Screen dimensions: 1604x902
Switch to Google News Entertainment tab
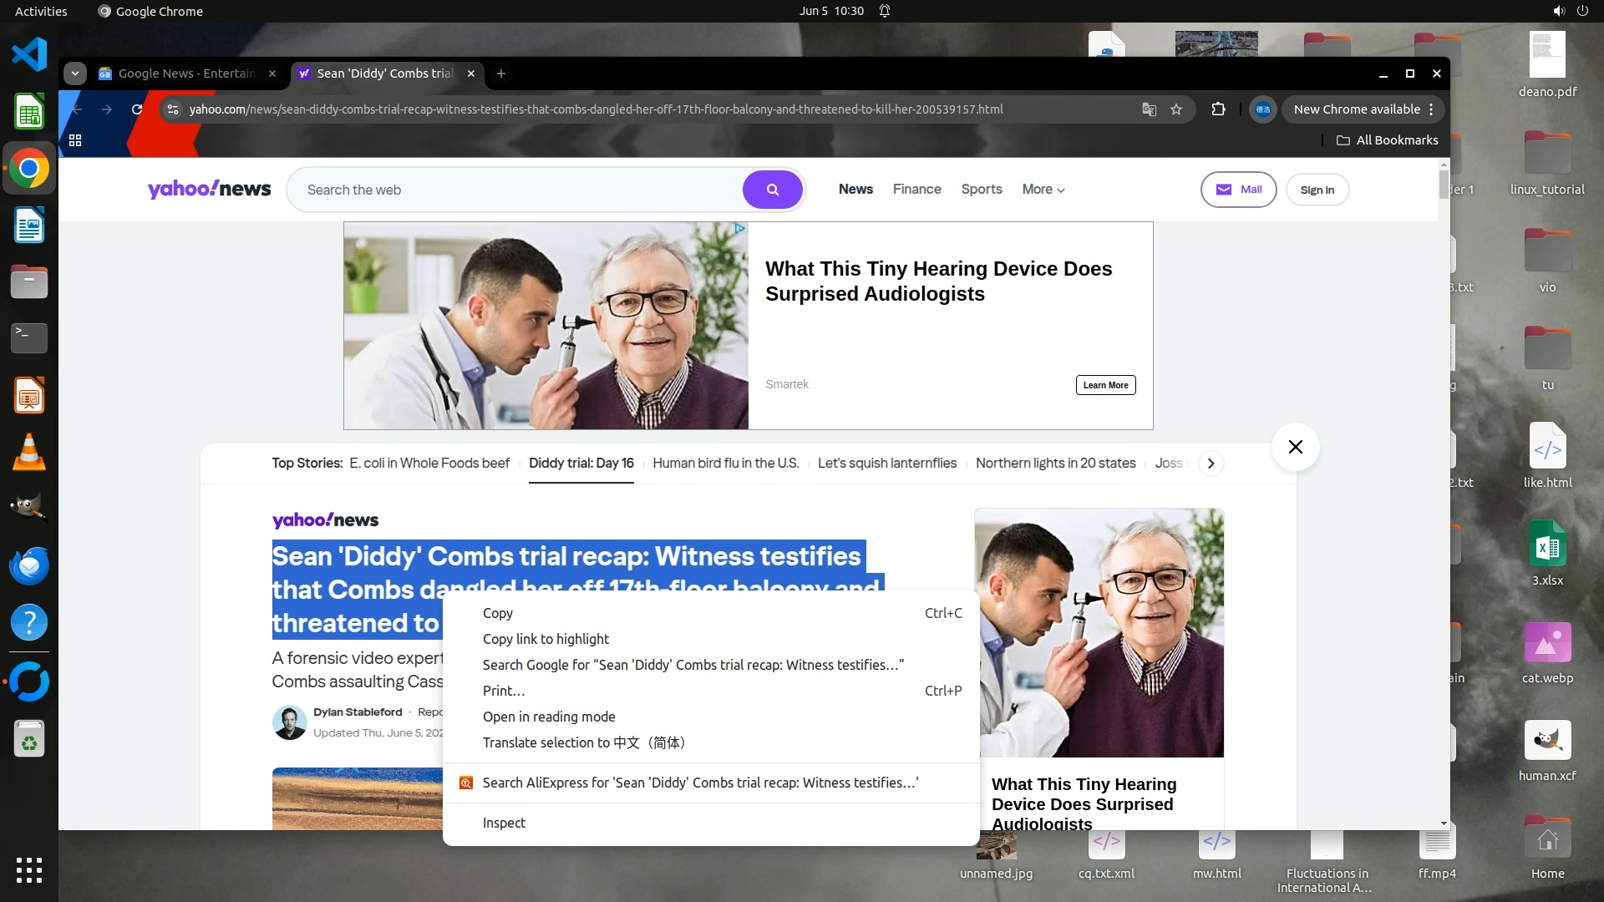[185, 73]
